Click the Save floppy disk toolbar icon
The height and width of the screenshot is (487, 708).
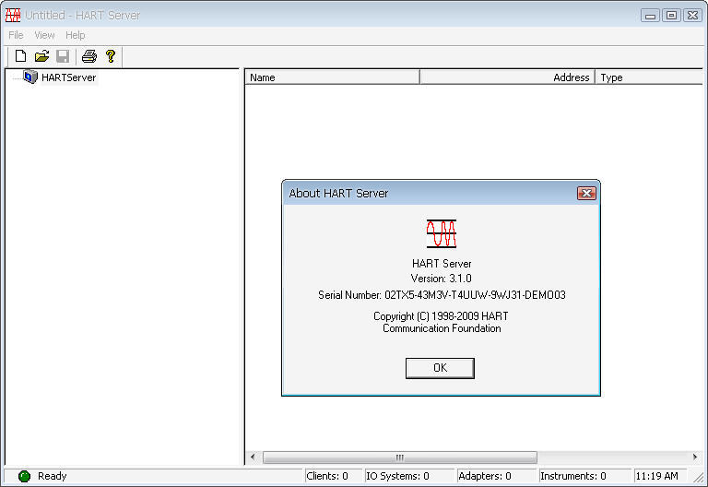click(x=63, y=56)
